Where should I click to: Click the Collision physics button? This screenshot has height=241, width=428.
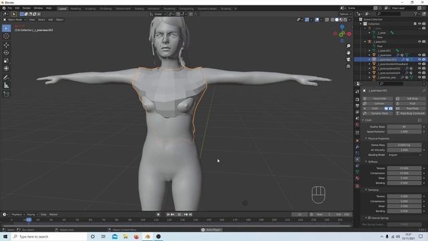pyautogui.click(x=378, y=104)
